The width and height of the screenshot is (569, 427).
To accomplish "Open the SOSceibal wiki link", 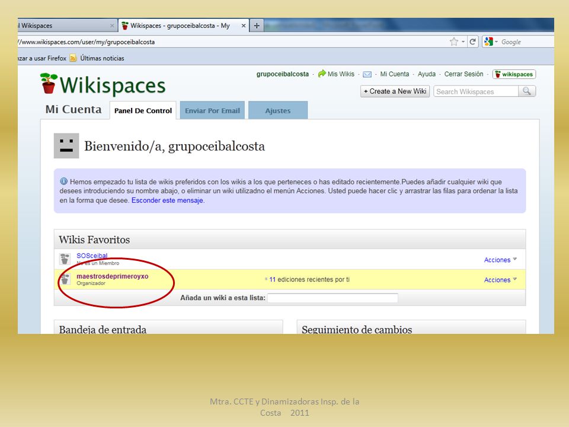I will [92, 256].
